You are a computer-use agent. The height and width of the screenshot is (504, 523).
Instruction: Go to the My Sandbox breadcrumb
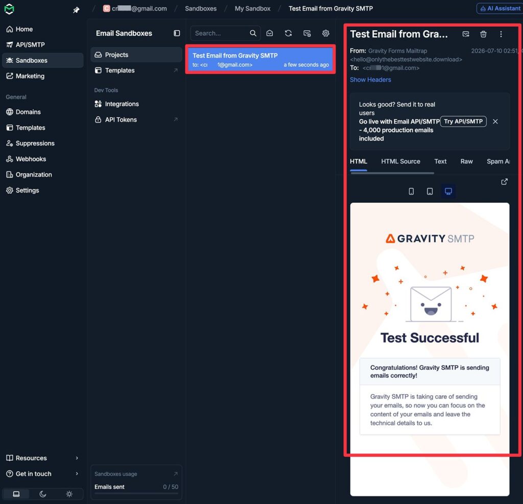pyautogui.click(x=252, y=9)
